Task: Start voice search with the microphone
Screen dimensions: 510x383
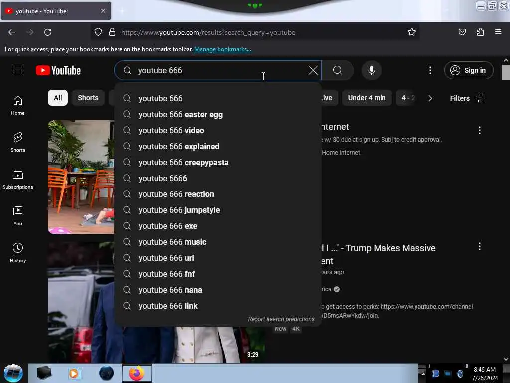Action: tap(371, 70)
